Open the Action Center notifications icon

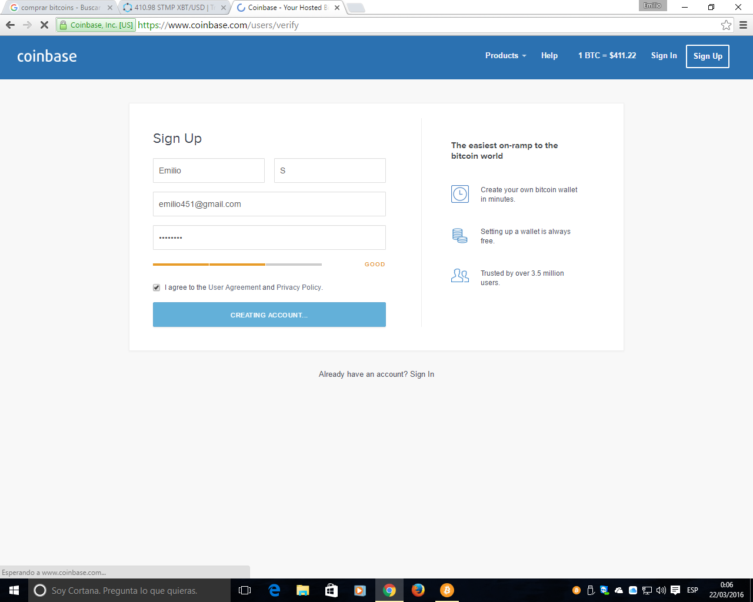tap(675, 590)
